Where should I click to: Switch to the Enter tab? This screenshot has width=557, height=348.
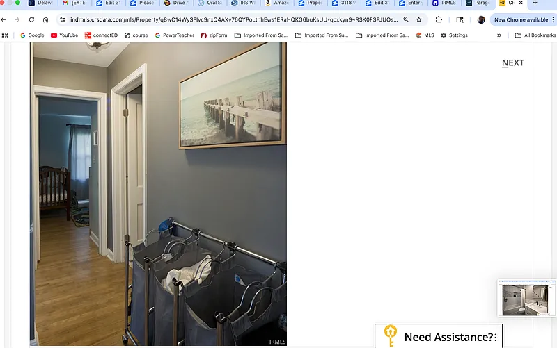pos(411,3)
